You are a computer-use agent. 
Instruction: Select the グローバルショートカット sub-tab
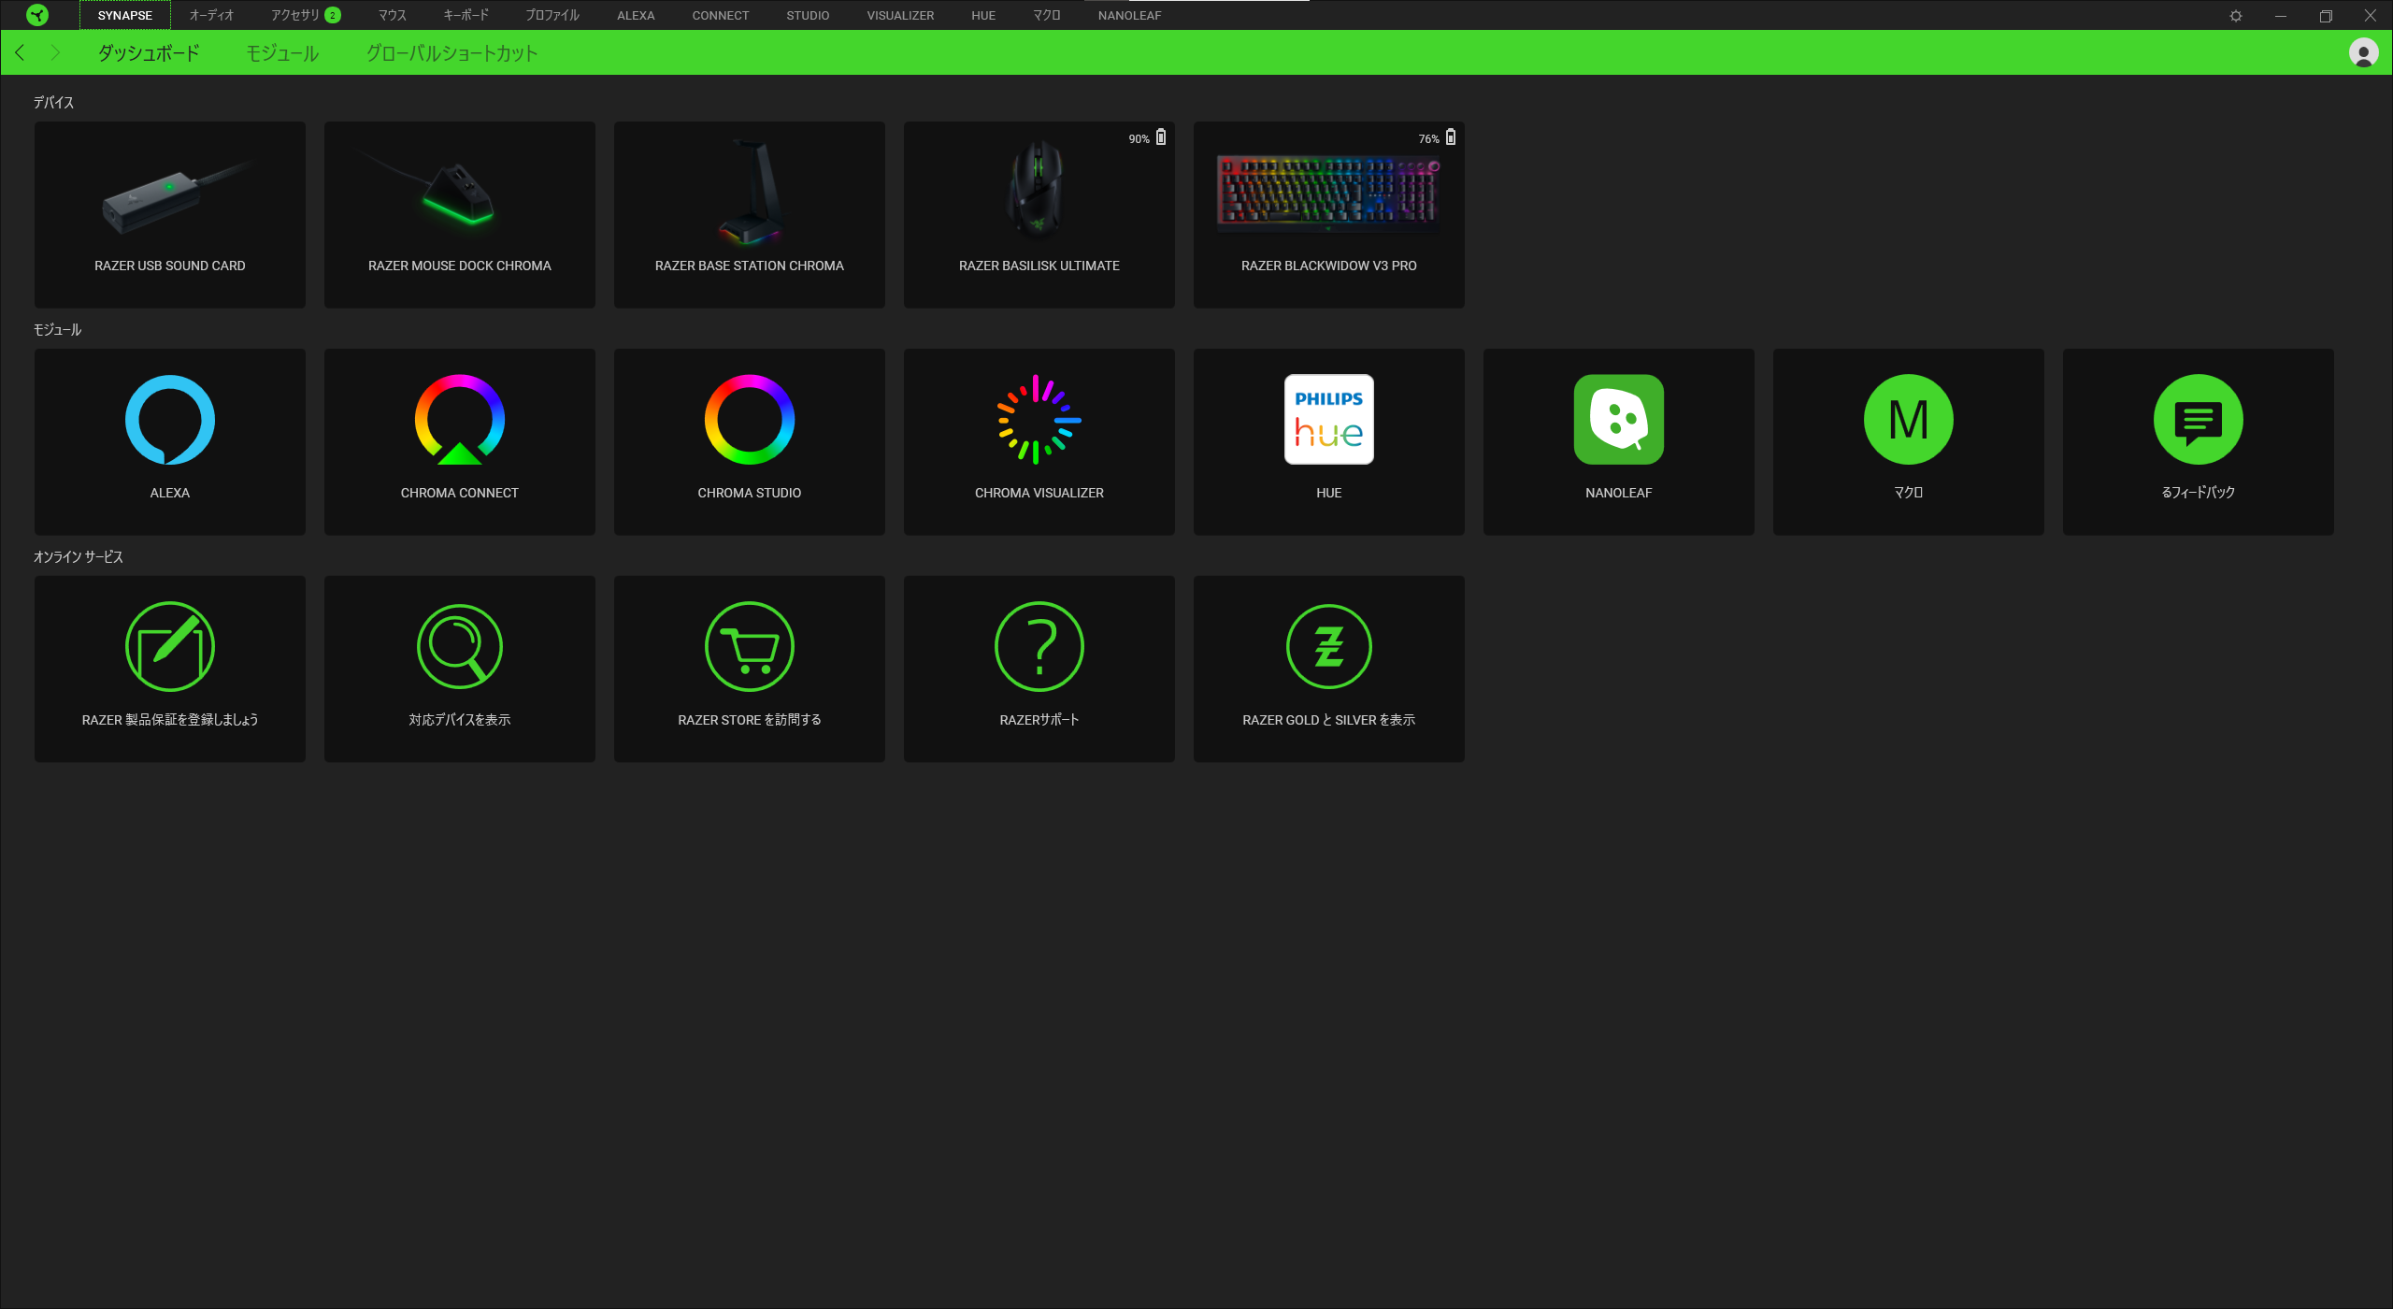click(451, 53)
